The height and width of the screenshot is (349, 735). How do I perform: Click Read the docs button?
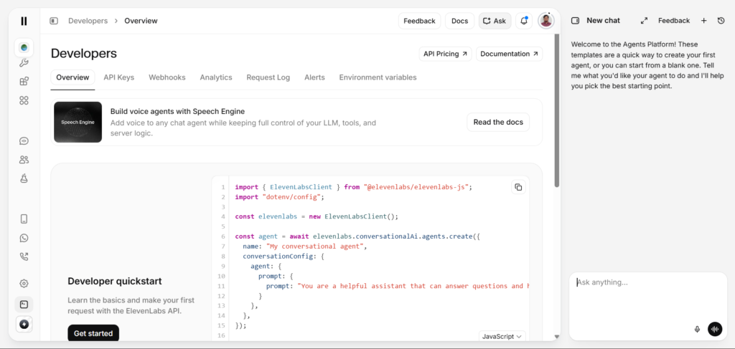point(498,122)
